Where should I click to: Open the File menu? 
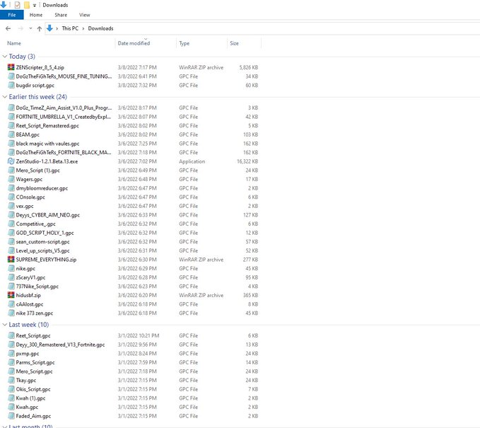click(12, 15)
